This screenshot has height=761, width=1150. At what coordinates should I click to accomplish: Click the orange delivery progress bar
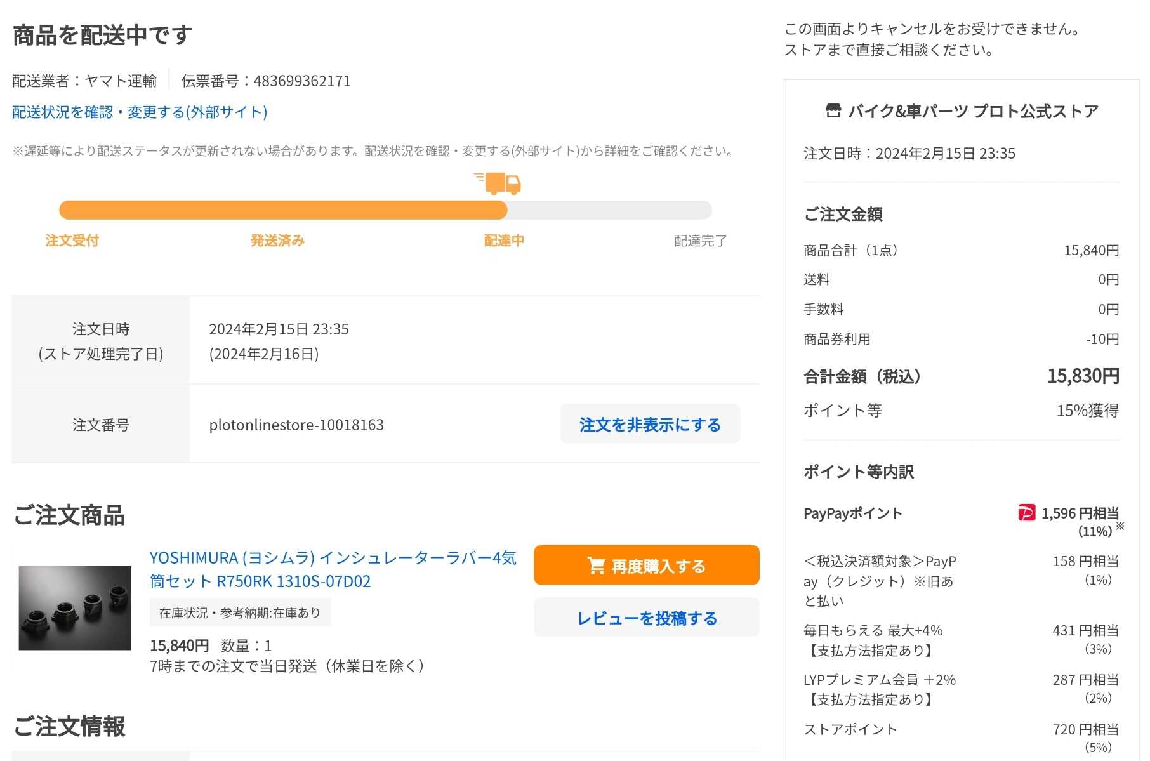click(283, 210)
